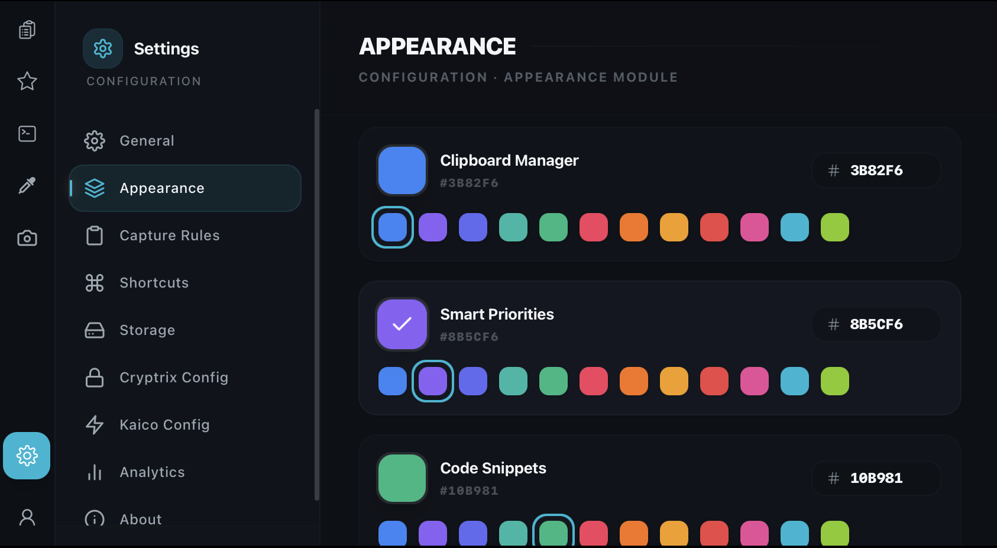Pick sky-blue swatch for Clipboard Manager
The height and width of the screenshot is (548, 997).
(x=795, y=227)
